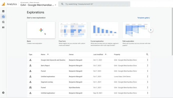Screen dimensions: 173x98
Task: Click the Oct 11, 2021 date
Action: tap(98, 60)
